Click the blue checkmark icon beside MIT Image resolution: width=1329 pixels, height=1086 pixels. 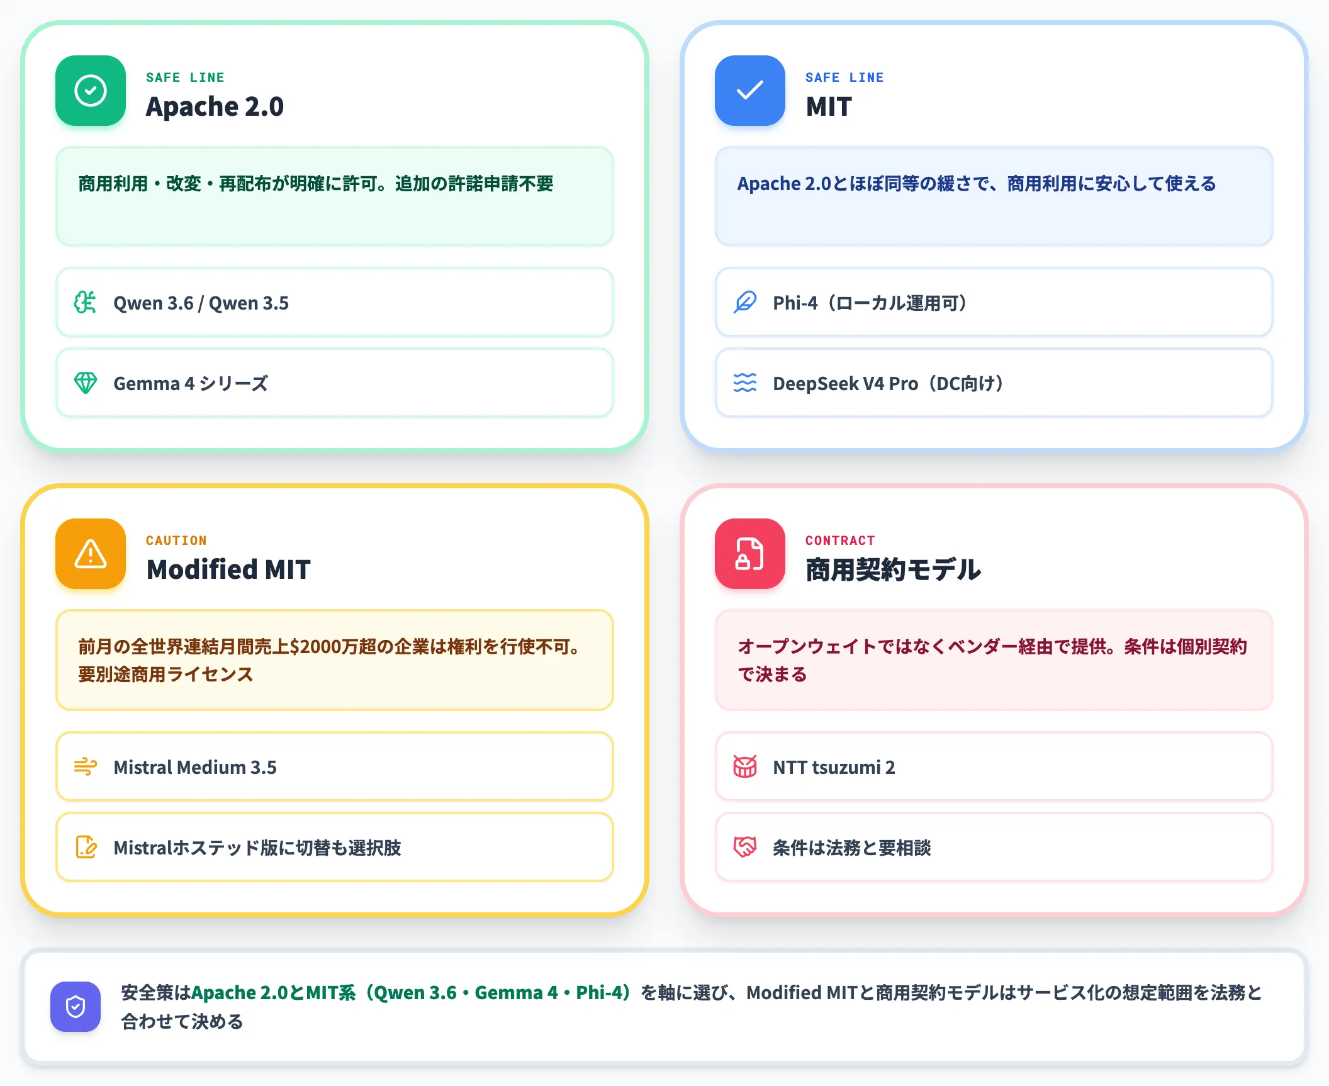[750, 91]
